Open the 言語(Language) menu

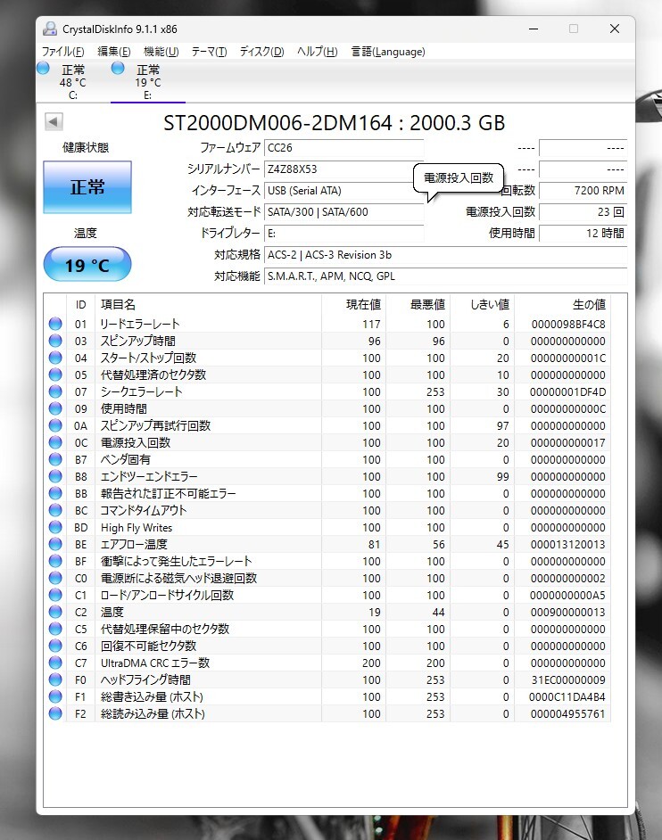coord(388,52)
